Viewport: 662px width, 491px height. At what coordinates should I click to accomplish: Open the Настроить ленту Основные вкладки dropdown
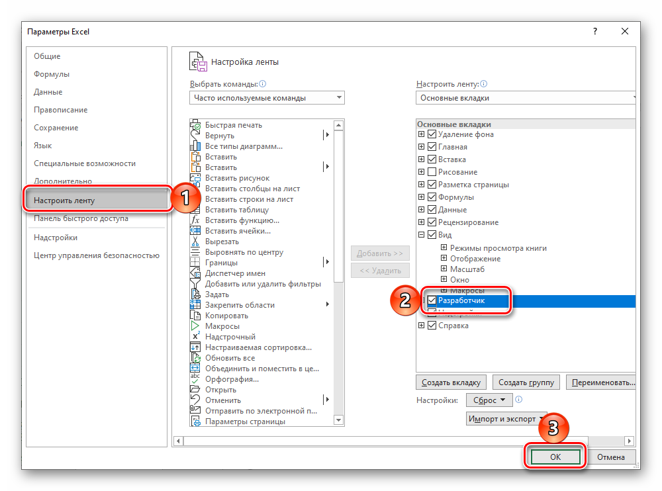[526, 98]
